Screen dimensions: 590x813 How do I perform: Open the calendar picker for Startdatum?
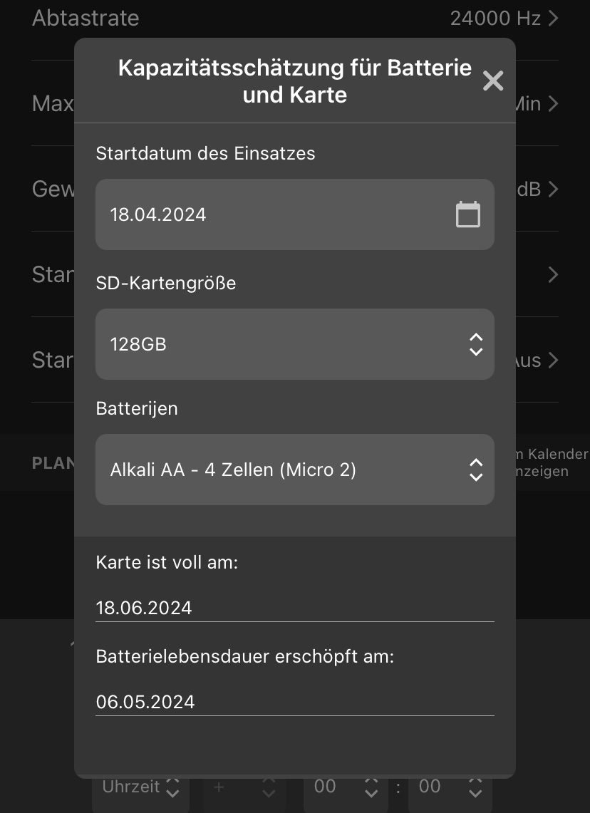(x=467, y=213)
